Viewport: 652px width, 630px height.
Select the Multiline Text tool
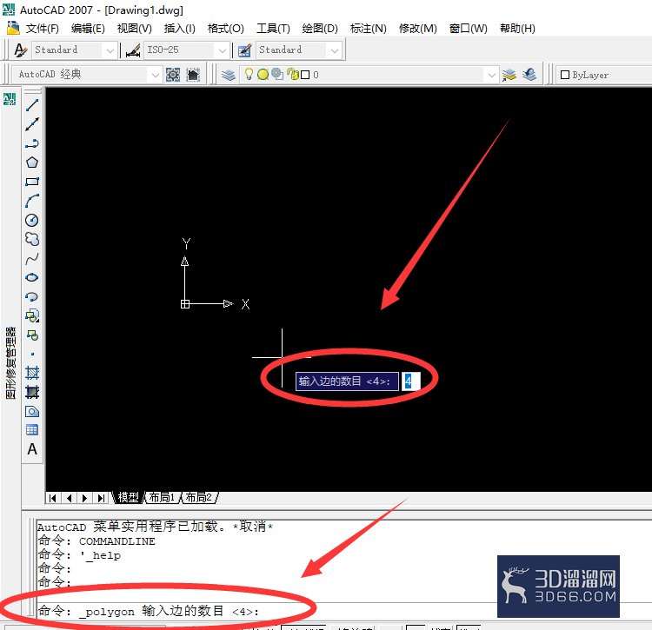[32, 449]
